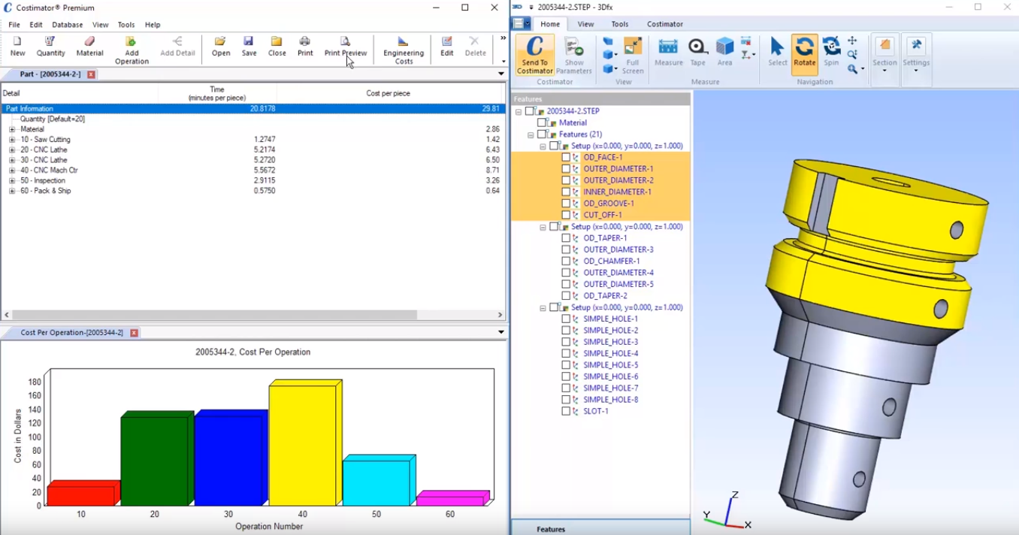Open the File menu in Costimator
This screenshot has height=535, width=1019.
[x=14, y=25]
